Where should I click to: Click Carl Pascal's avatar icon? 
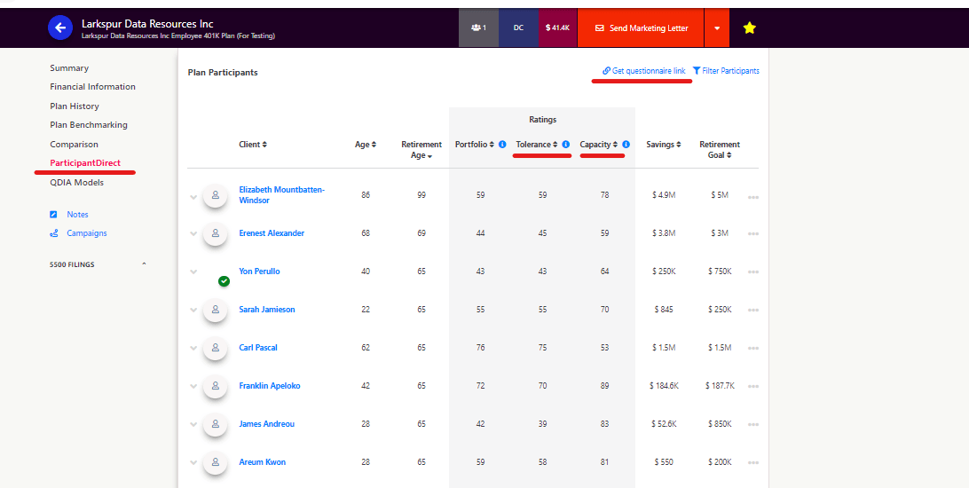[x=215, y=348]
